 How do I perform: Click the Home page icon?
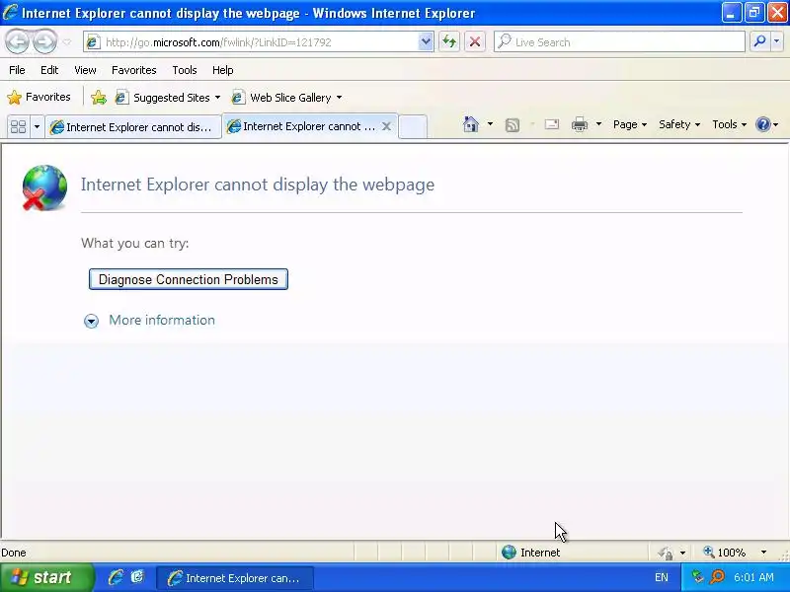click(x=471, y=124)
